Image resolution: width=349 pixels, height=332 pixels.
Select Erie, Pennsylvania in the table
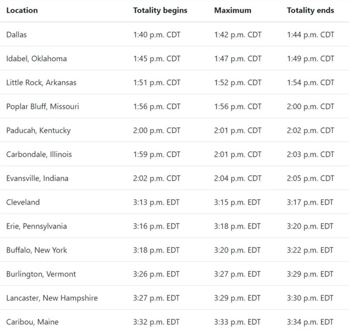click(x=36, y=226)
